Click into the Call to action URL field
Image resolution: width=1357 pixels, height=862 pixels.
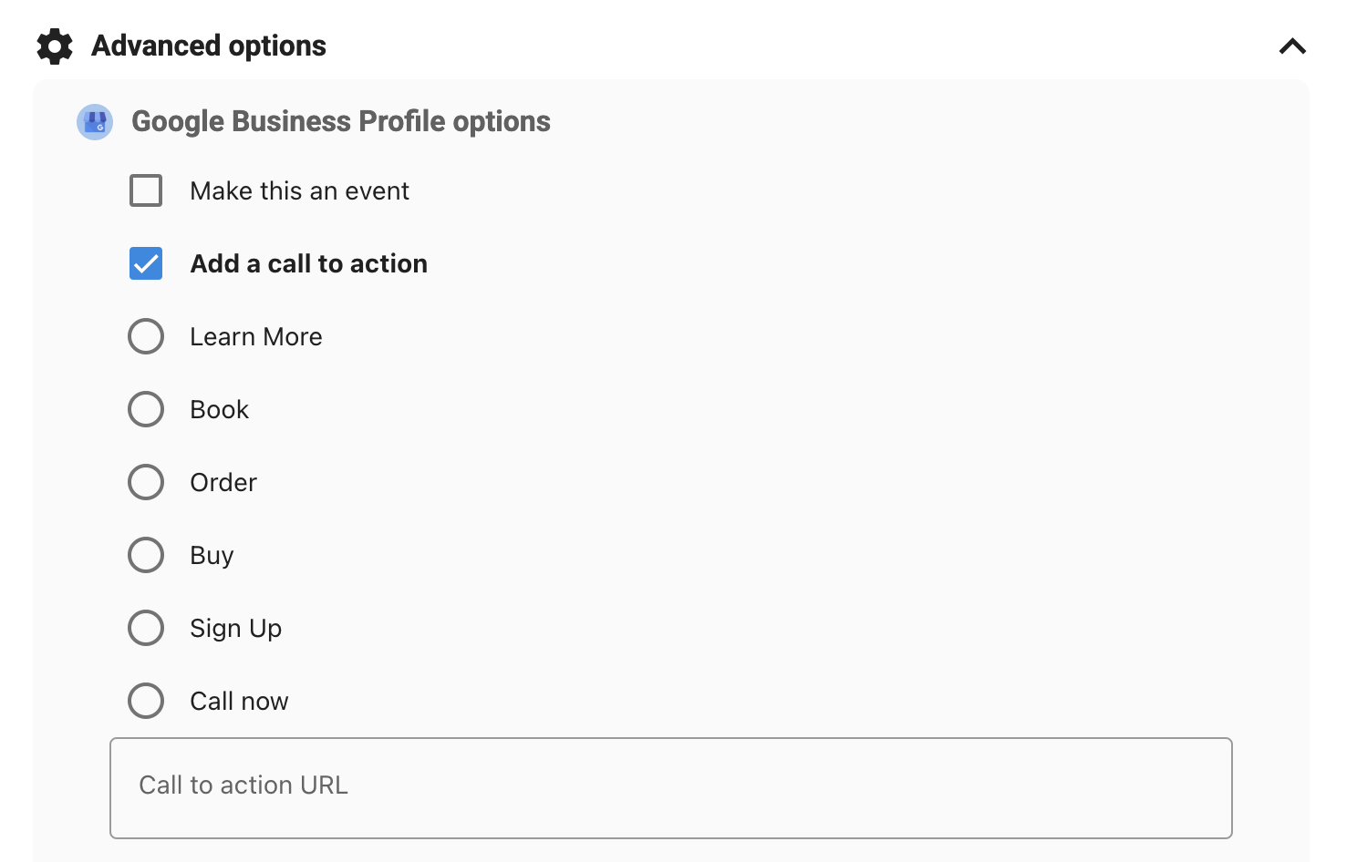670,787
